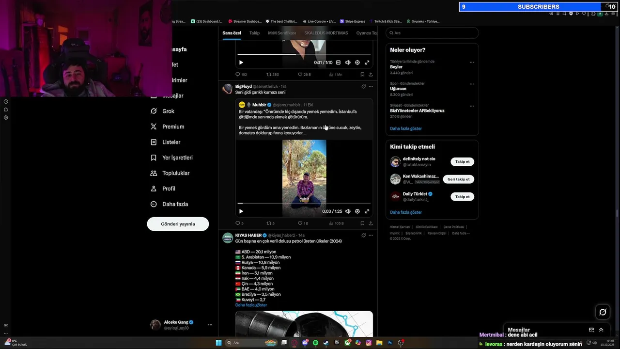Follow definitely not cio
Image resolution: width=620 pixels, height=349 pixels.
pyautogui.click(x=462, y=161)
